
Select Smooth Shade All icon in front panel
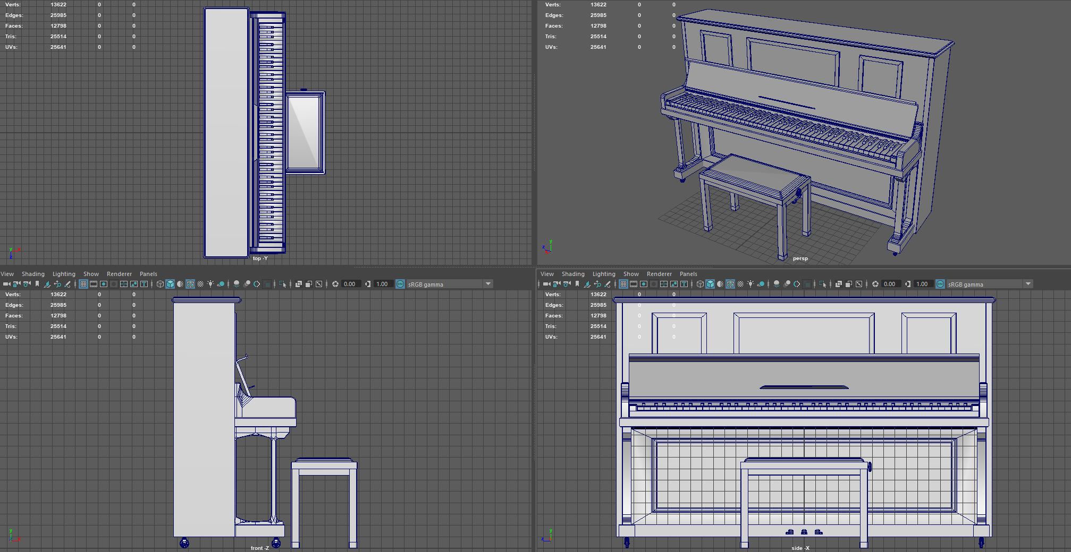(170, 284)
